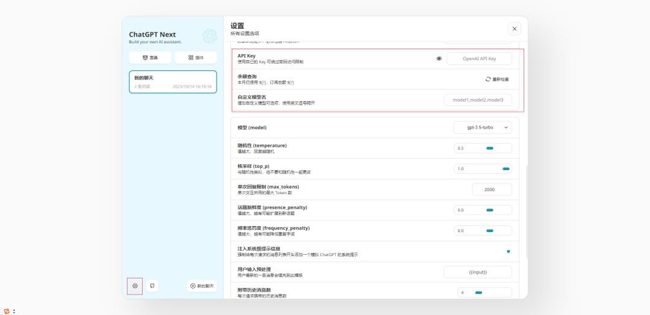This screenshot has height=315, width=650.
Task: Click the 设置 heading text
Action: [238, 26]
